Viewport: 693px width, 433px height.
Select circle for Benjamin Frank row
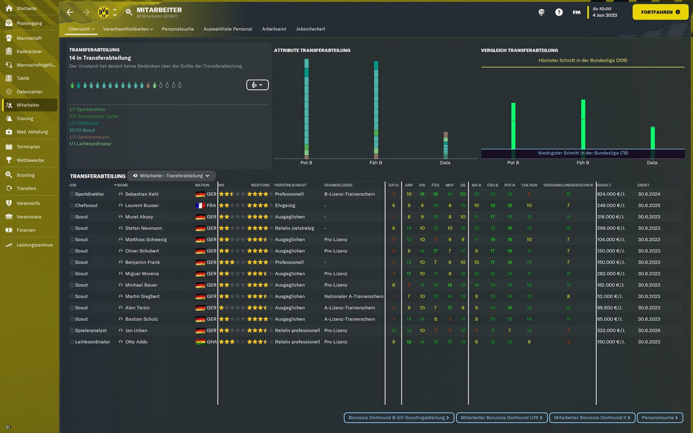[x=71, y=262]
